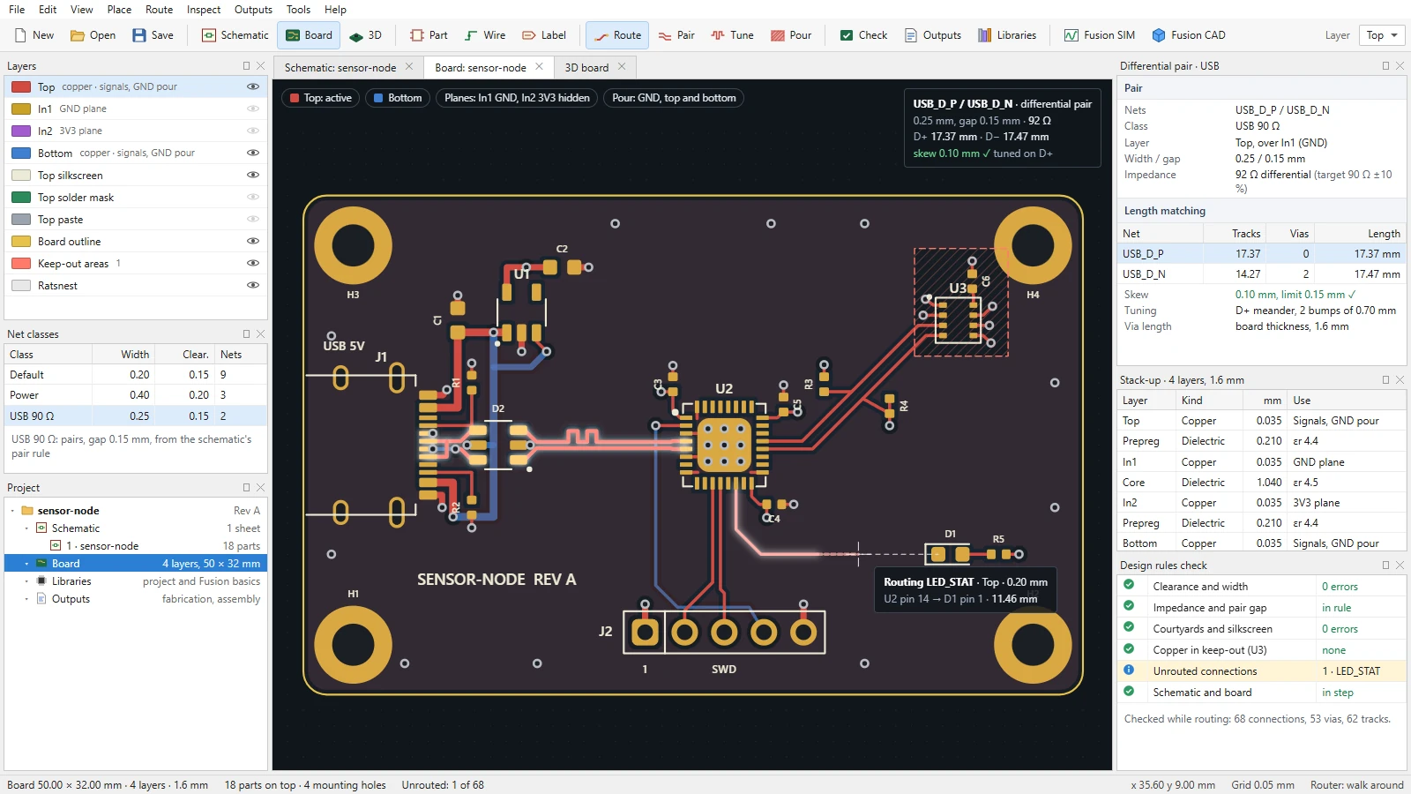The image size is (1411, 794).
Task: Select the copper Pour tool
Action: (791, 35)
